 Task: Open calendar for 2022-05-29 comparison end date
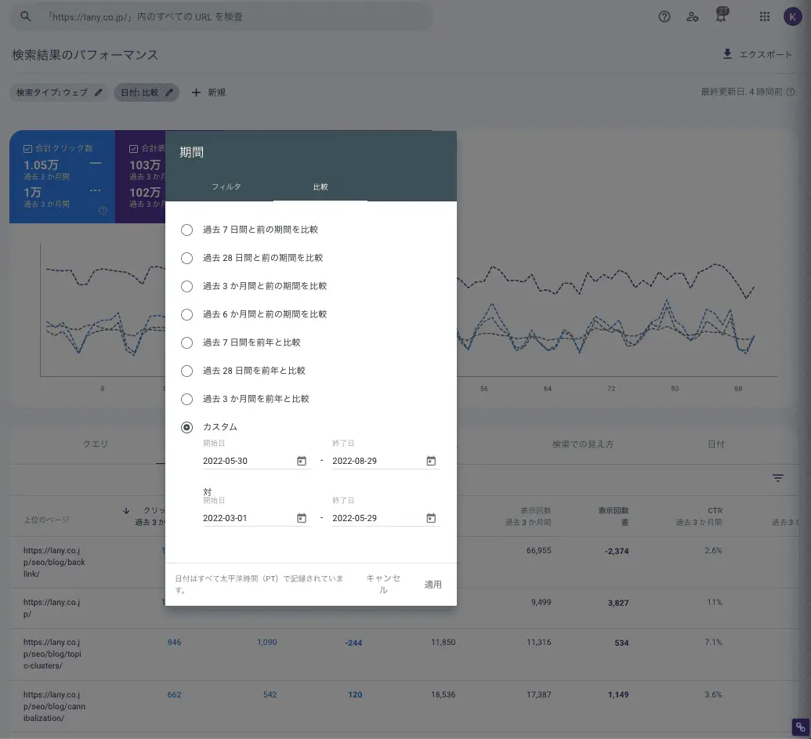[431, 518]
